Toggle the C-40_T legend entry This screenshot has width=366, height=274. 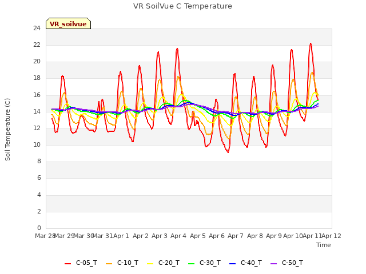[245, 263]
